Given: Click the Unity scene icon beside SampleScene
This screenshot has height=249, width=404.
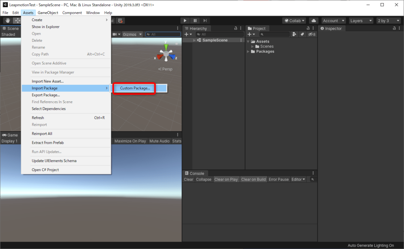Looking at the screenshot, I should click(199, 40).
